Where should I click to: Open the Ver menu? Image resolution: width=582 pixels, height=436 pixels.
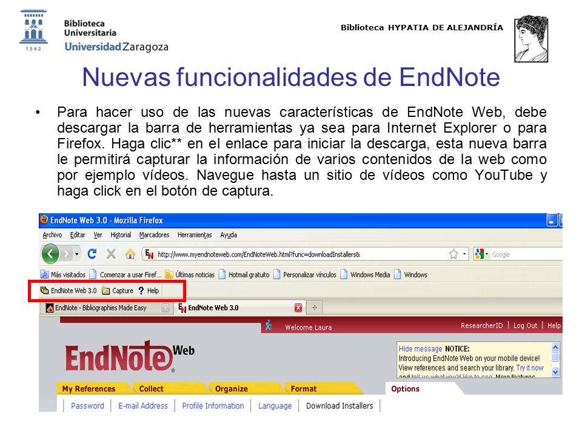[x=98, y=235]
